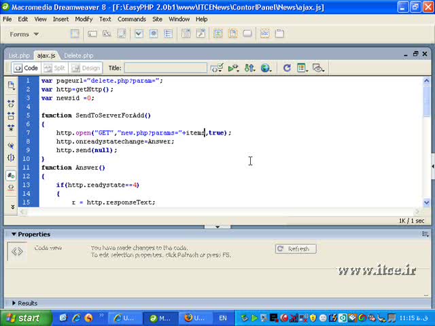
Task: Insert a List/Menu form element
Action: point(186,34)
